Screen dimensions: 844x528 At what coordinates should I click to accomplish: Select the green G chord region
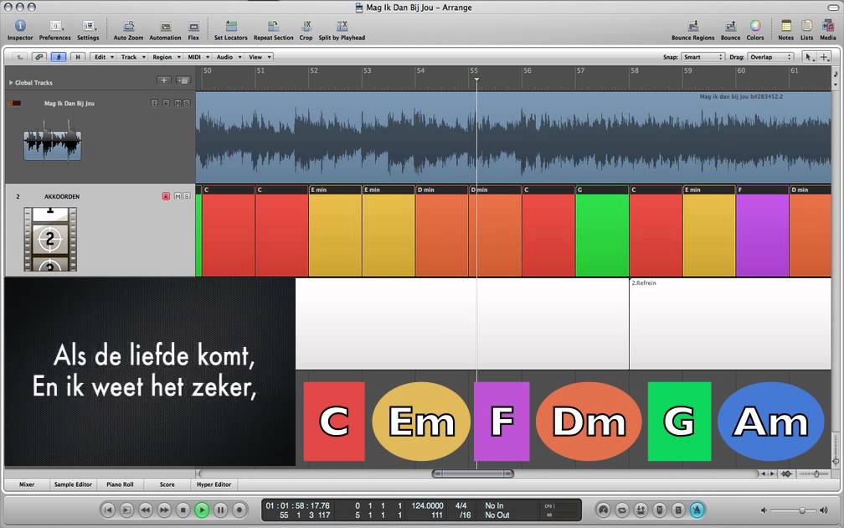602,230
